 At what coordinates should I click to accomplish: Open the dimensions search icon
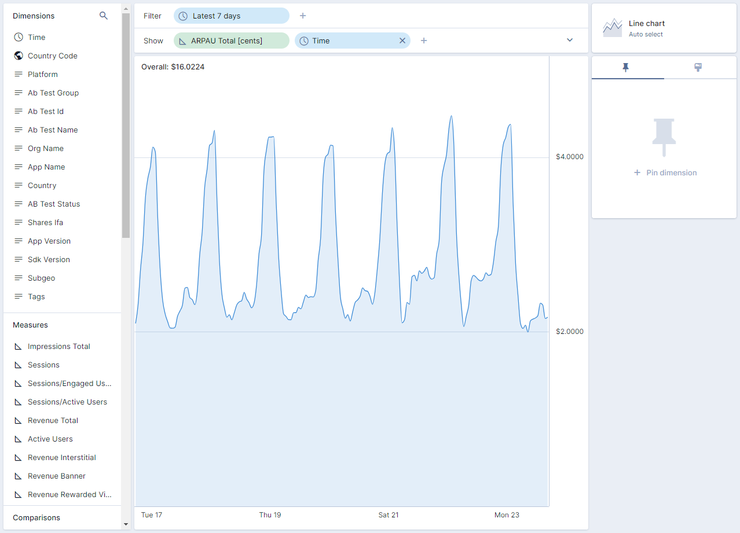[x=104, y=16]
